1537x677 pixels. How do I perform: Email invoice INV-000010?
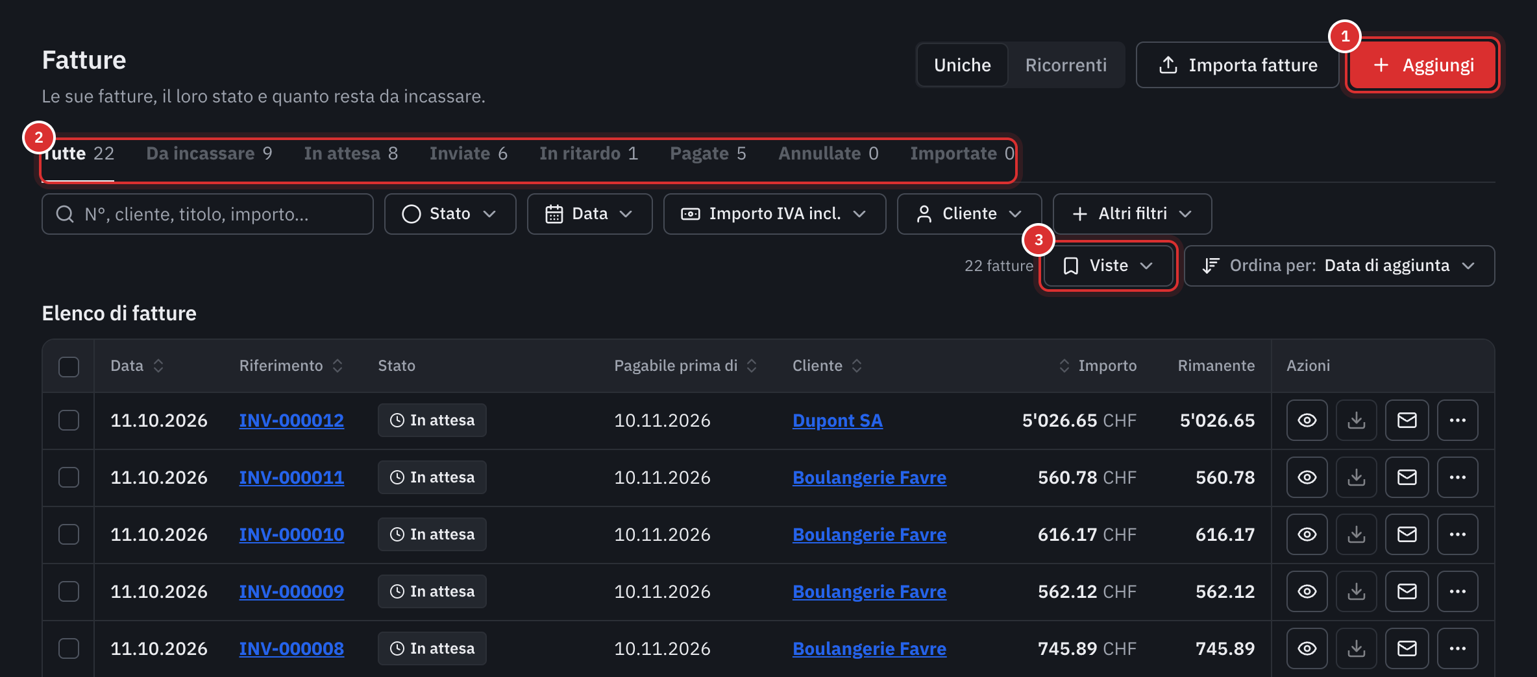pos(1407,534)
